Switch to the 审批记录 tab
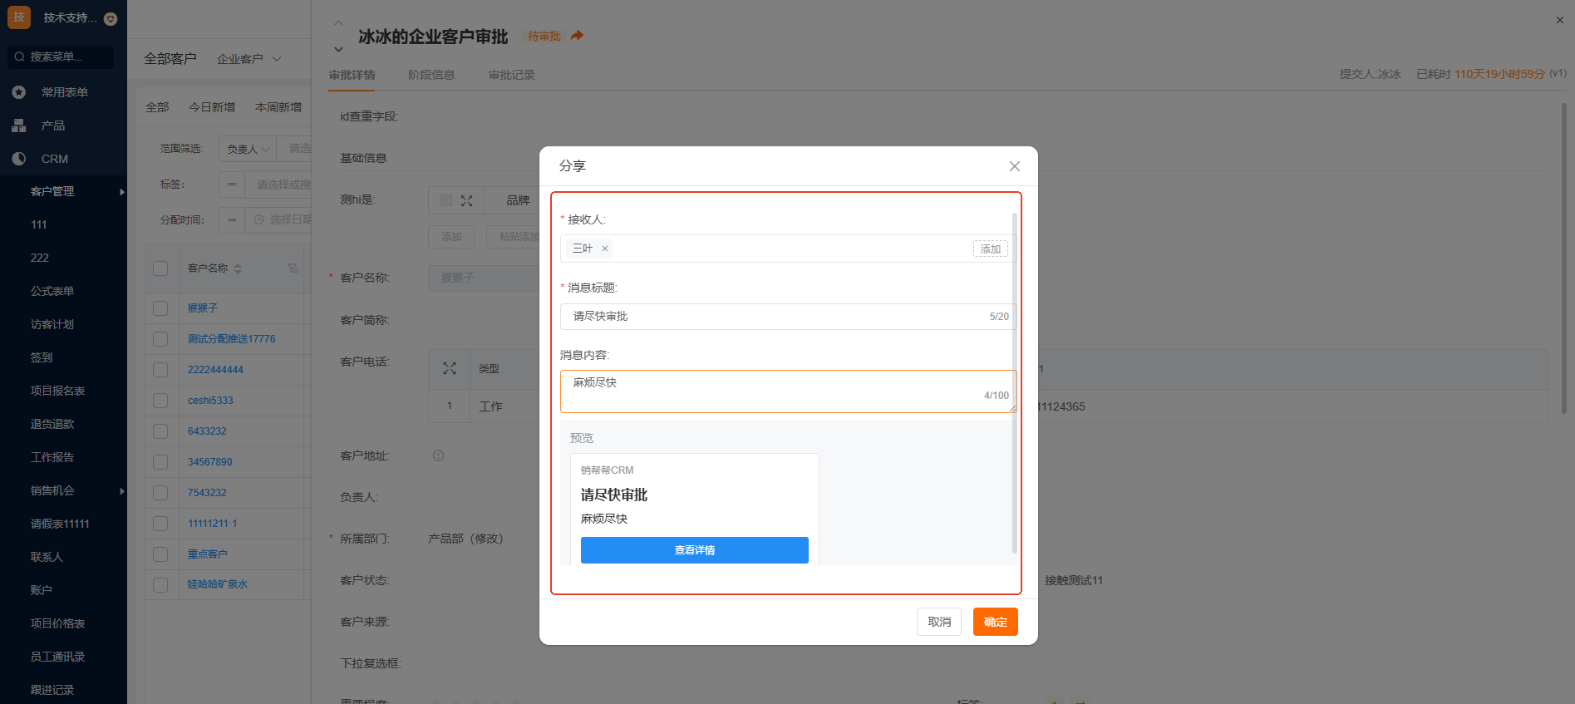The image size is (1575, 704). click(x=511, y=75)
